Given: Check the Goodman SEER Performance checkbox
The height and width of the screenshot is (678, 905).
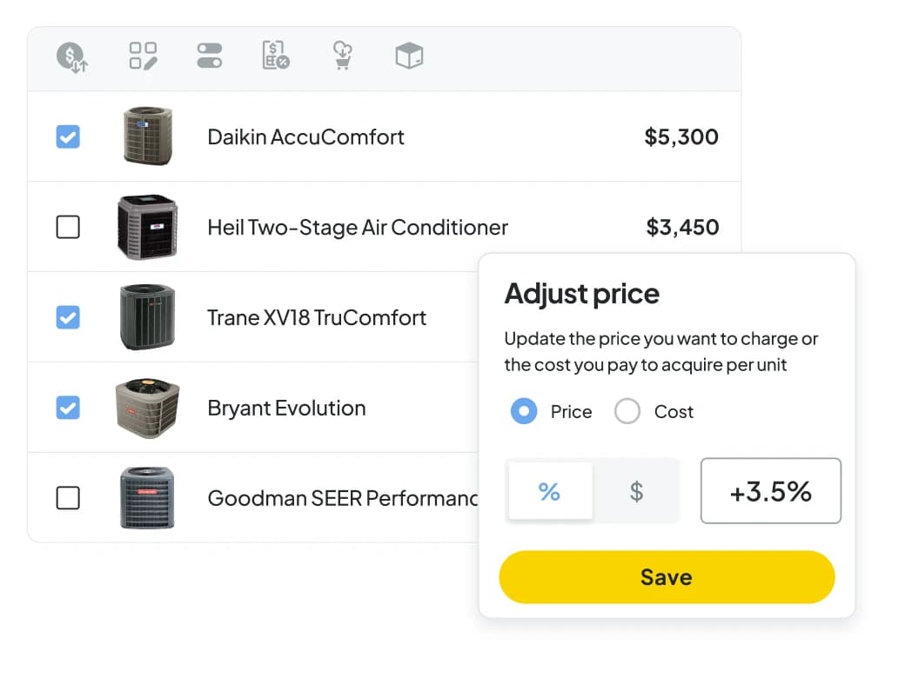Looking at the screenshot, I should 68,497.
